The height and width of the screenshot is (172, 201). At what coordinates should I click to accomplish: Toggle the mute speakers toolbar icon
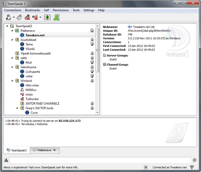coord(35,18)
